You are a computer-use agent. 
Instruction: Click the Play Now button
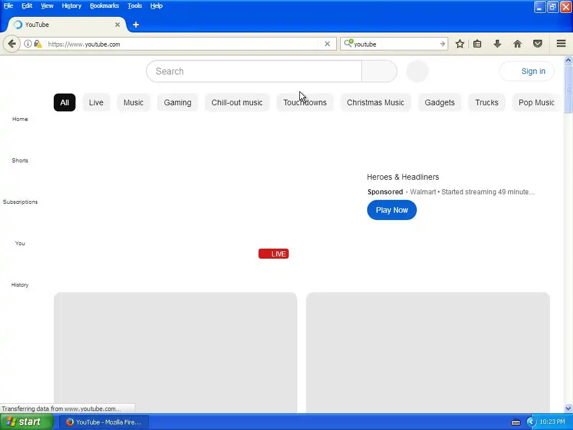392,210
